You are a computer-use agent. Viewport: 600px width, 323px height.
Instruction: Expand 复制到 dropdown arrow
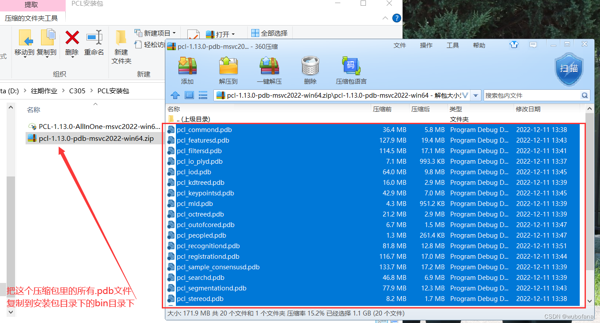click(46, 58)
